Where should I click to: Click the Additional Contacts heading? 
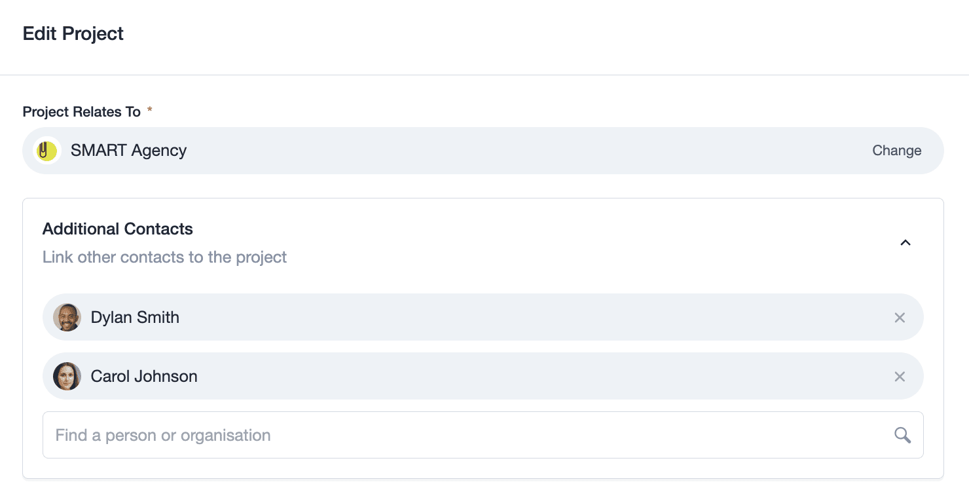tap(118, 229)
